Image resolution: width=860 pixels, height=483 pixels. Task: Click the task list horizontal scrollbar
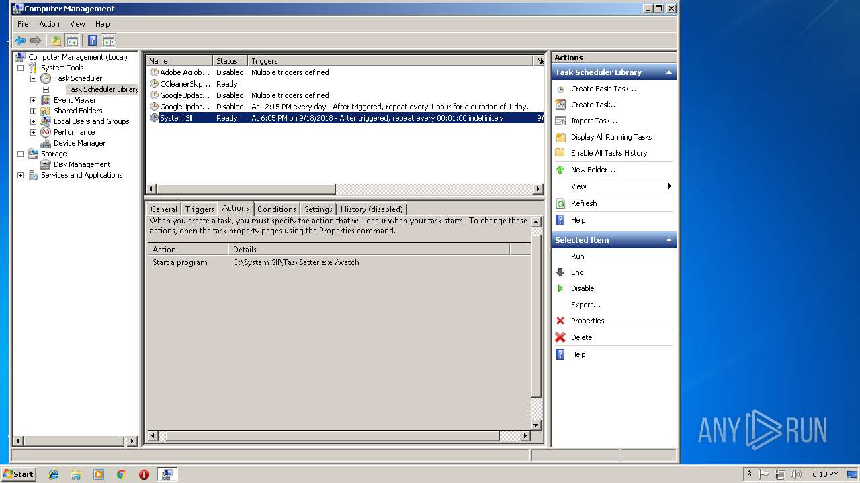[246, 189]
